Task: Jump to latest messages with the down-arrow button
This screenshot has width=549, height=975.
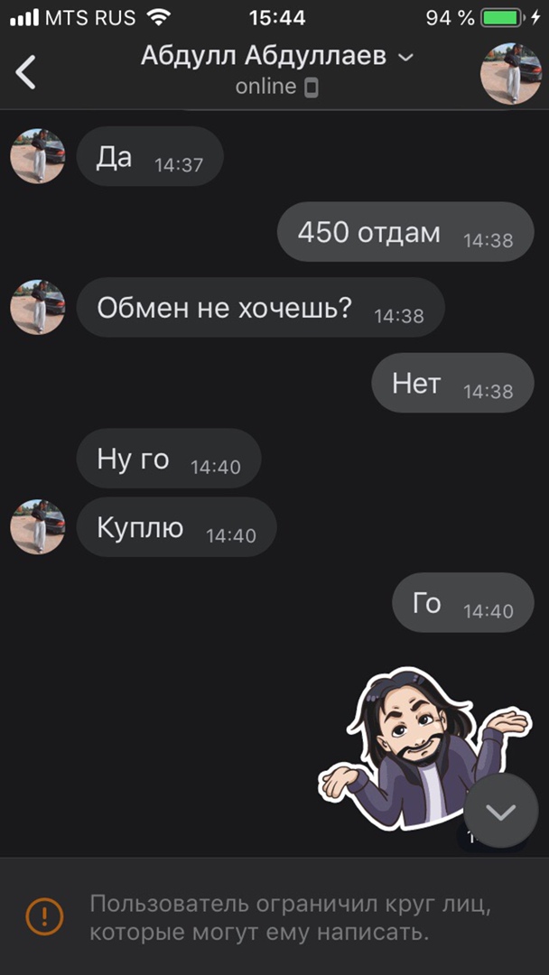Action: (500, 811)
